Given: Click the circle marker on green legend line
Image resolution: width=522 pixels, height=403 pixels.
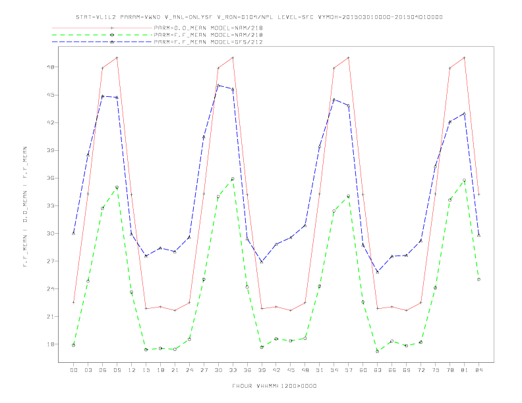Looking at the screenshot, I should 112,35.
